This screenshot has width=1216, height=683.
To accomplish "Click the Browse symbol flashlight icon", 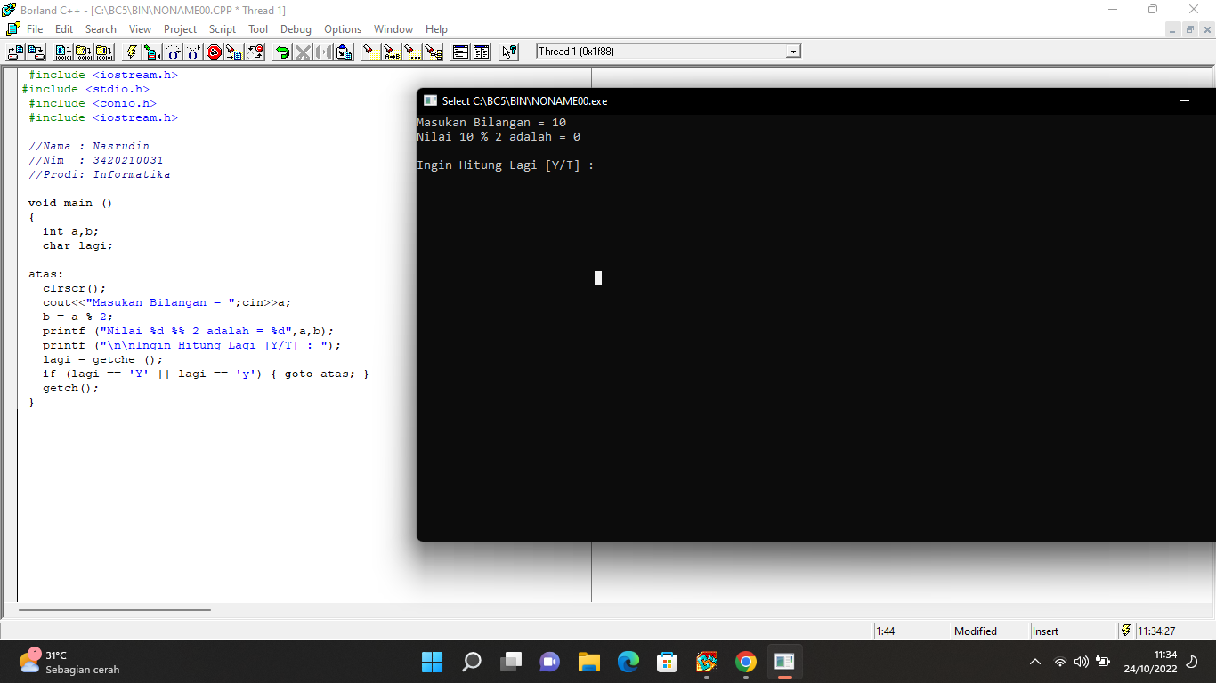I will coord(434,52).
